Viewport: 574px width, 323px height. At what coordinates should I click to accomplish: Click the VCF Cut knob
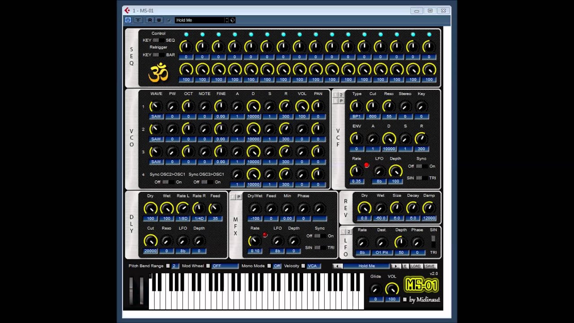pos(372,106)
